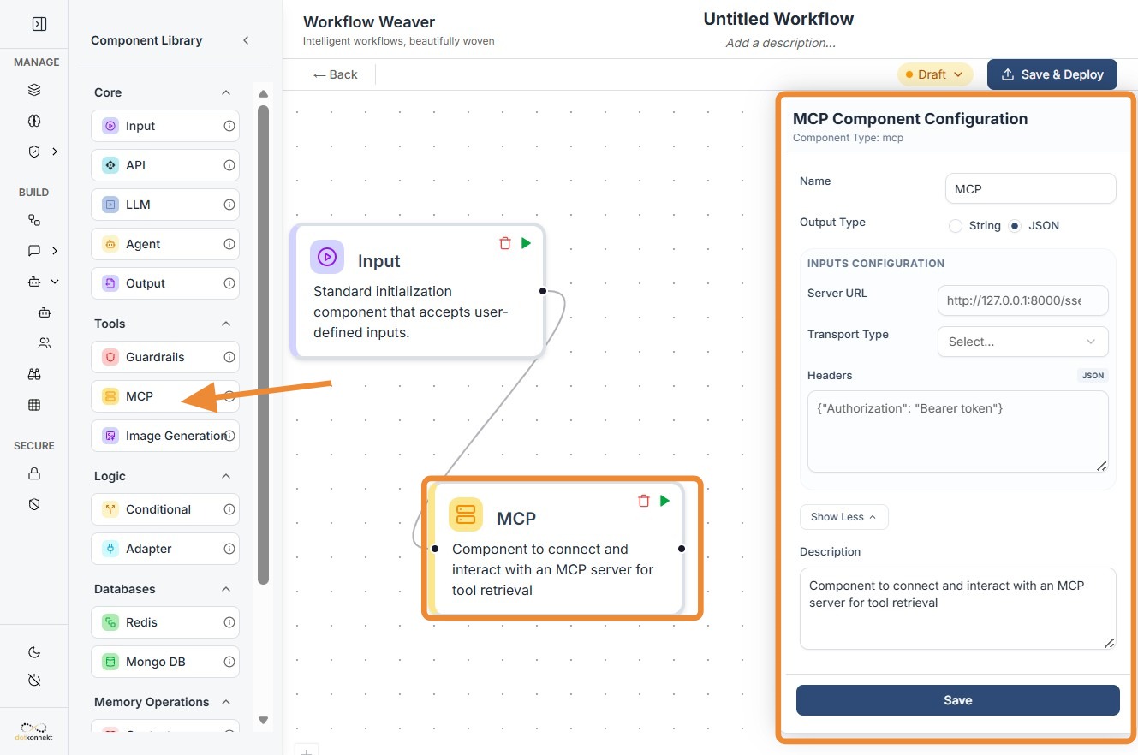Open the Transport Type dropdown
The height and width of the screenshot is (755, 1138).
point(1022,342)
